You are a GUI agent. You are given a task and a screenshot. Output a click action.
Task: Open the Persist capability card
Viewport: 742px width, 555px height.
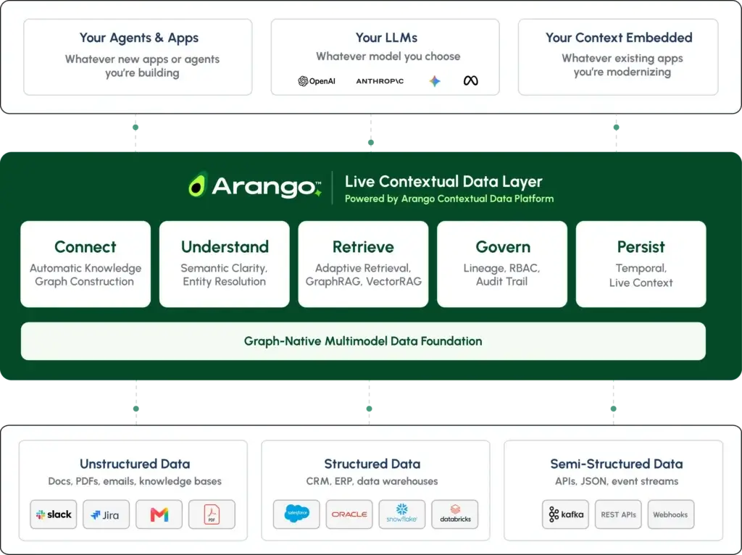(x=641, y=264)
